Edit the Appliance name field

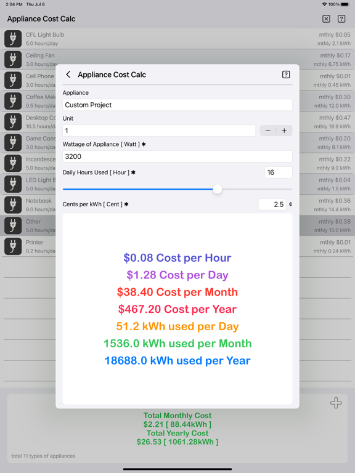coord(177,105)
